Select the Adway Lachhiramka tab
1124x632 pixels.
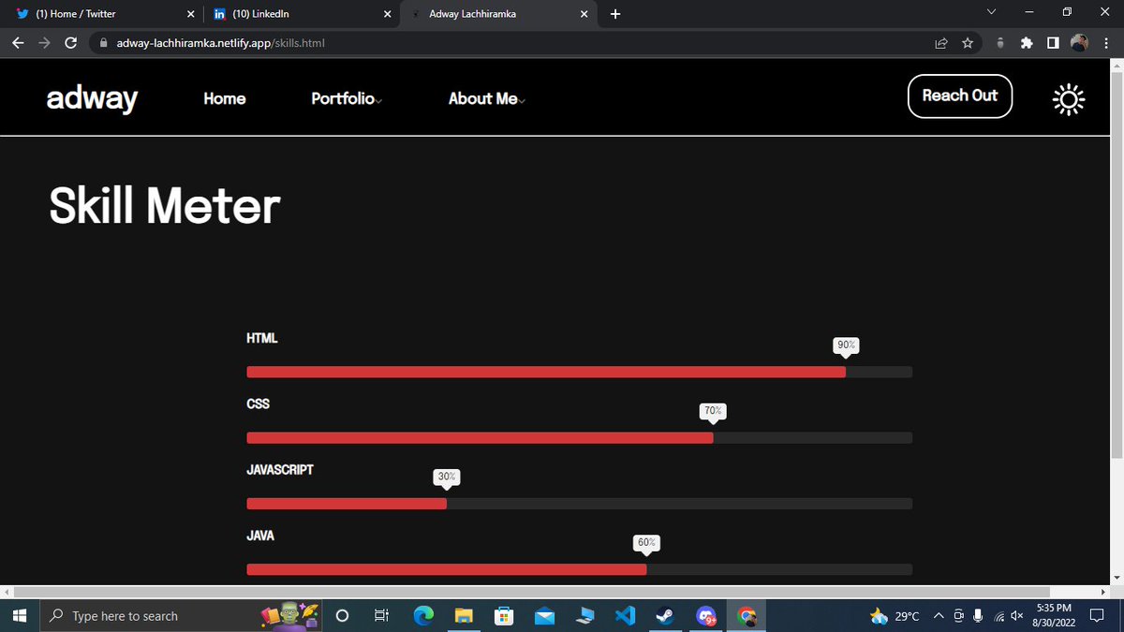click(496, 14)
